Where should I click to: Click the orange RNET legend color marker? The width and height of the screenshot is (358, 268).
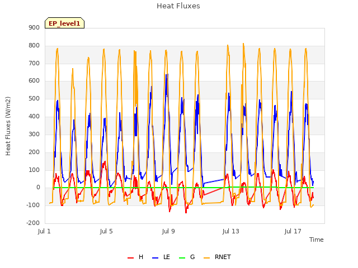click(206, 258)
